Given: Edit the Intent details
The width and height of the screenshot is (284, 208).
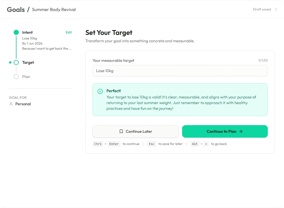Looking at the screenshot, I should point(69,32).
